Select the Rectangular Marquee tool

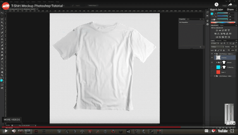(2, 16)
